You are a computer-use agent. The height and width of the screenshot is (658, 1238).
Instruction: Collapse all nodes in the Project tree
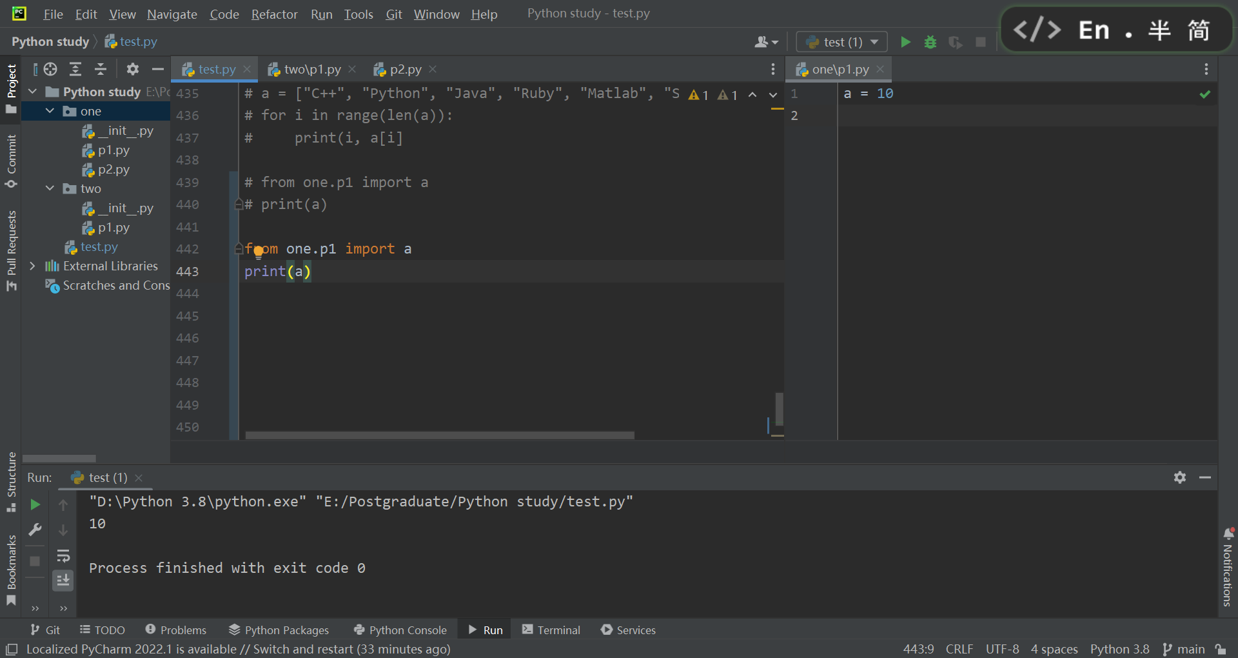click(x=100, y=69)
